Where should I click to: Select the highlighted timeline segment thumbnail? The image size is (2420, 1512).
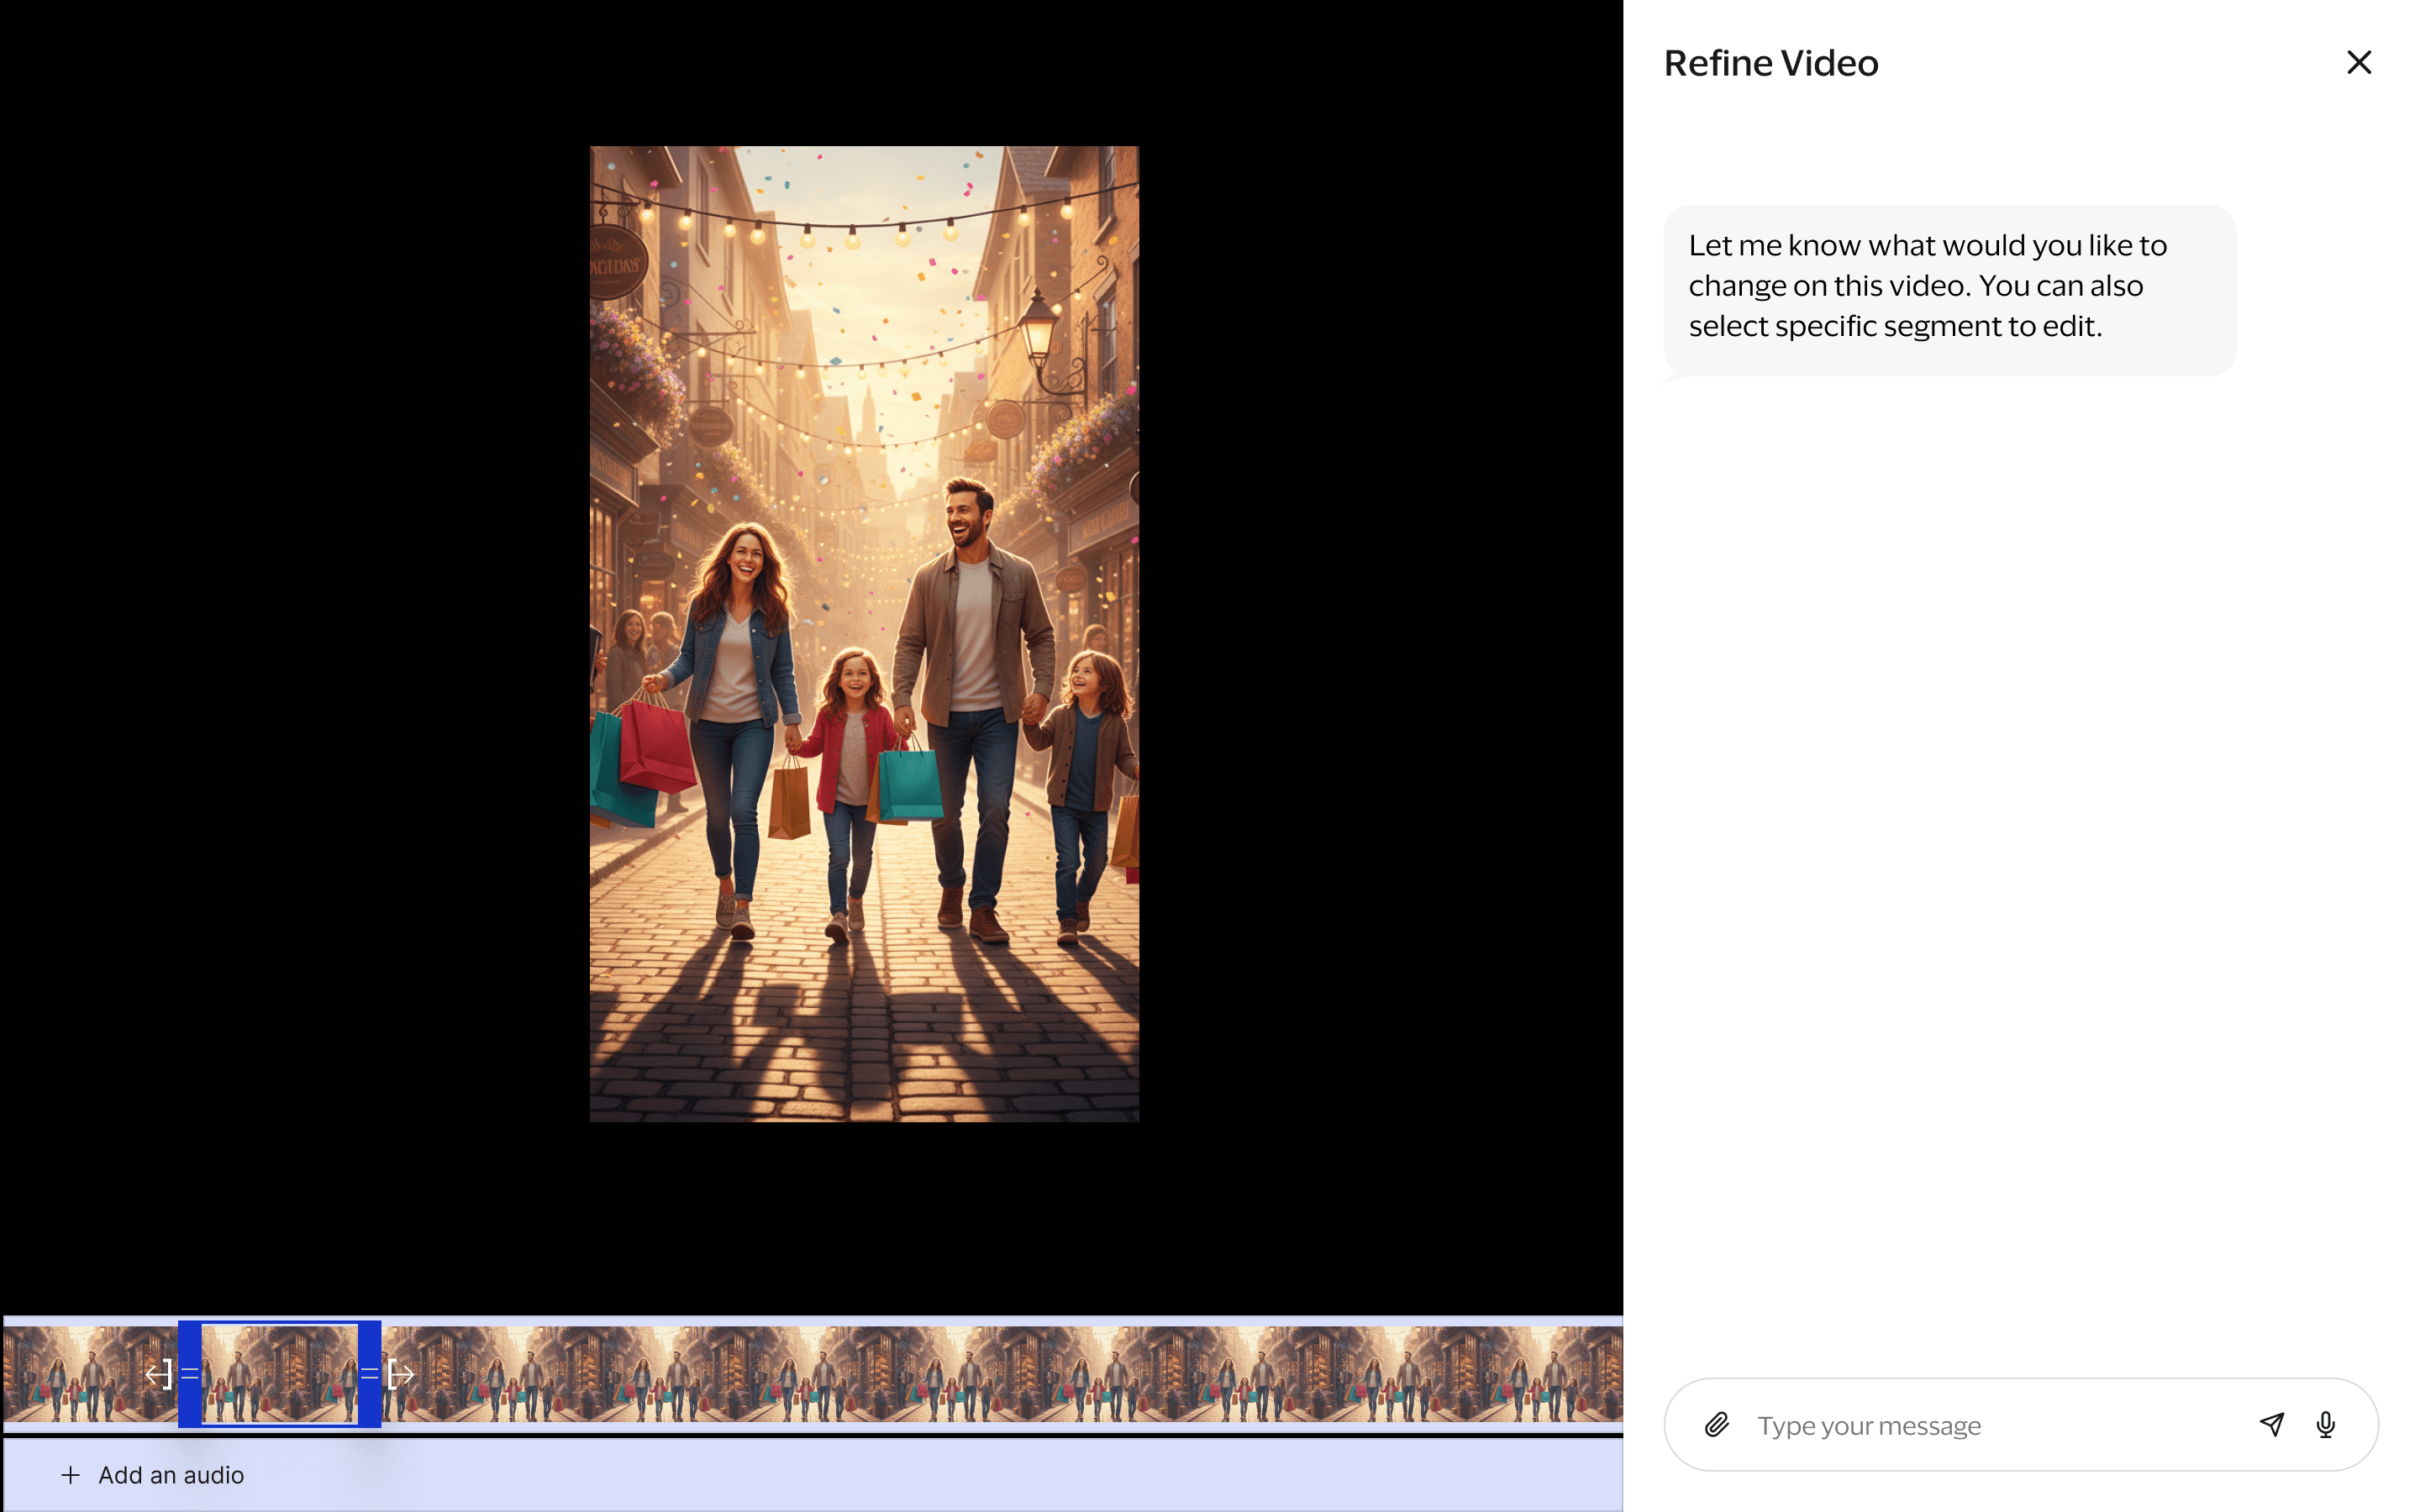click(x=279, y=1374)
